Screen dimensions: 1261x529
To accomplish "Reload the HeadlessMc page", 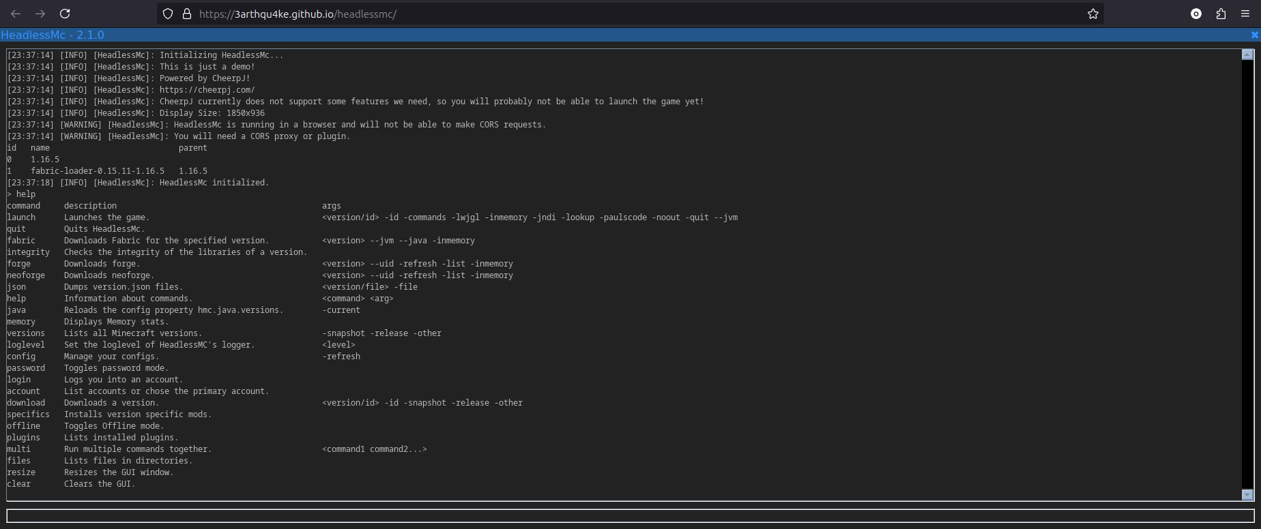I will [x=65, y=14].
